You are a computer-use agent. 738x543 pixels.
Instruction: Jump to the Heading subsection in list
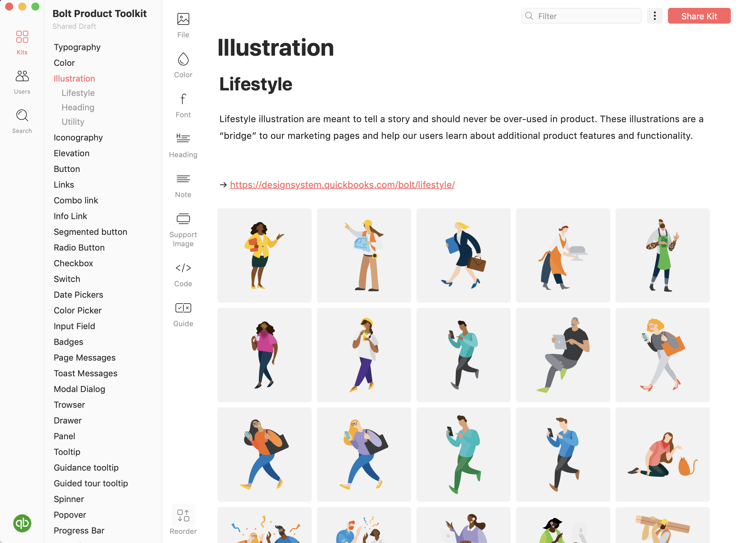pyautogui.click(x=78, y=107)
